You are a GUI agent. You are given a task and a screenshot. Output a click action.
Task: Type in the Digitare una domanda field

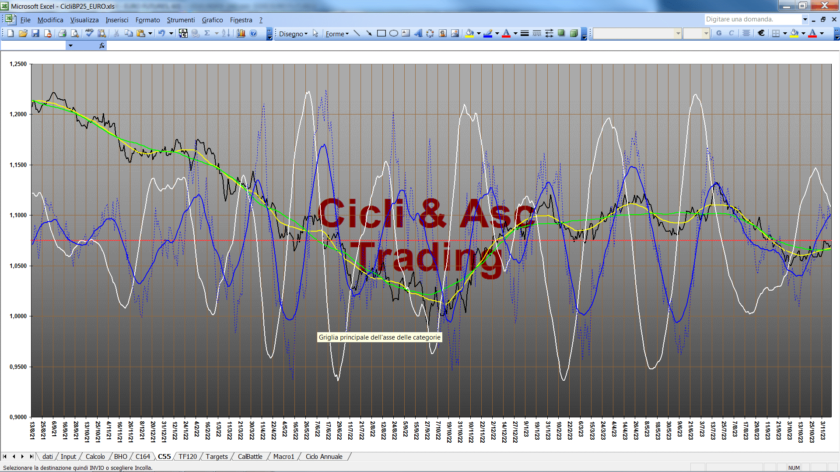click(752, 19)
